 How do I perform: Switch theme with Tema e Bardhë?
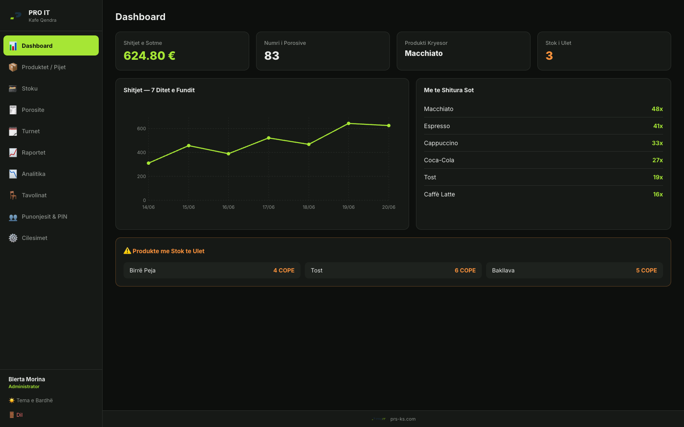point(31,401)
